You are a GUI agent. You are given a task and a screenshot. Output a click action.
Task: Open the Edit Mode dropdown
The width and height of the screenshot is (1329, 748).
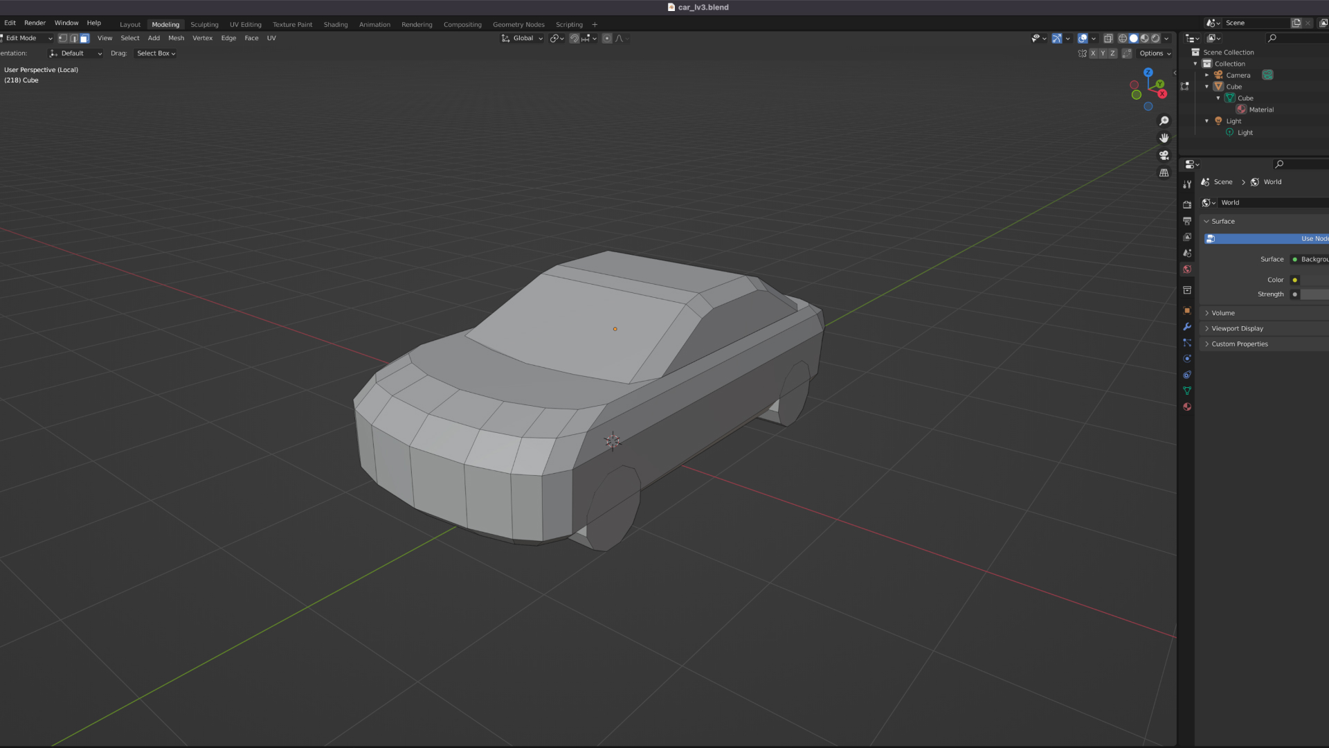coord(27,38)
